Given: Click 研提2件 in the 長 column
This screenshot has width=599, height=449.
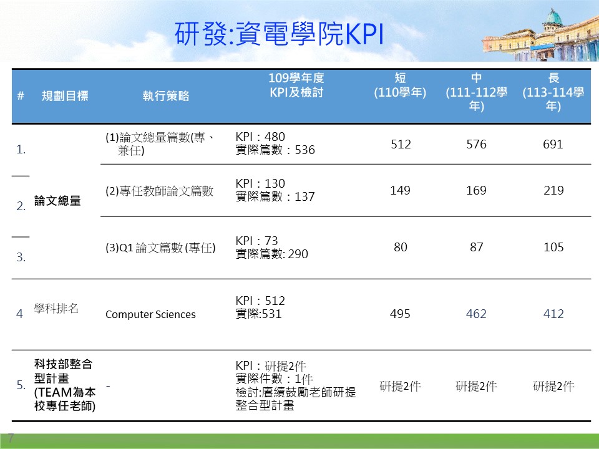Looking at the screenshot, I should click(553, 387).
